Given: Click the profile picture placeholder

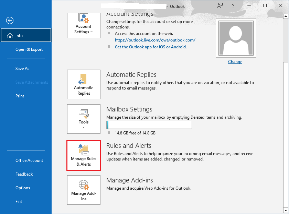Looking at the screenshot, I should (236, 38).
